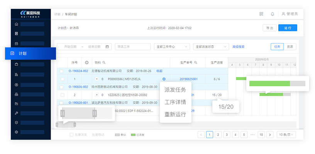Click the left handle of timeline scrollbar
Screen dimensions: 315x154
57,125
